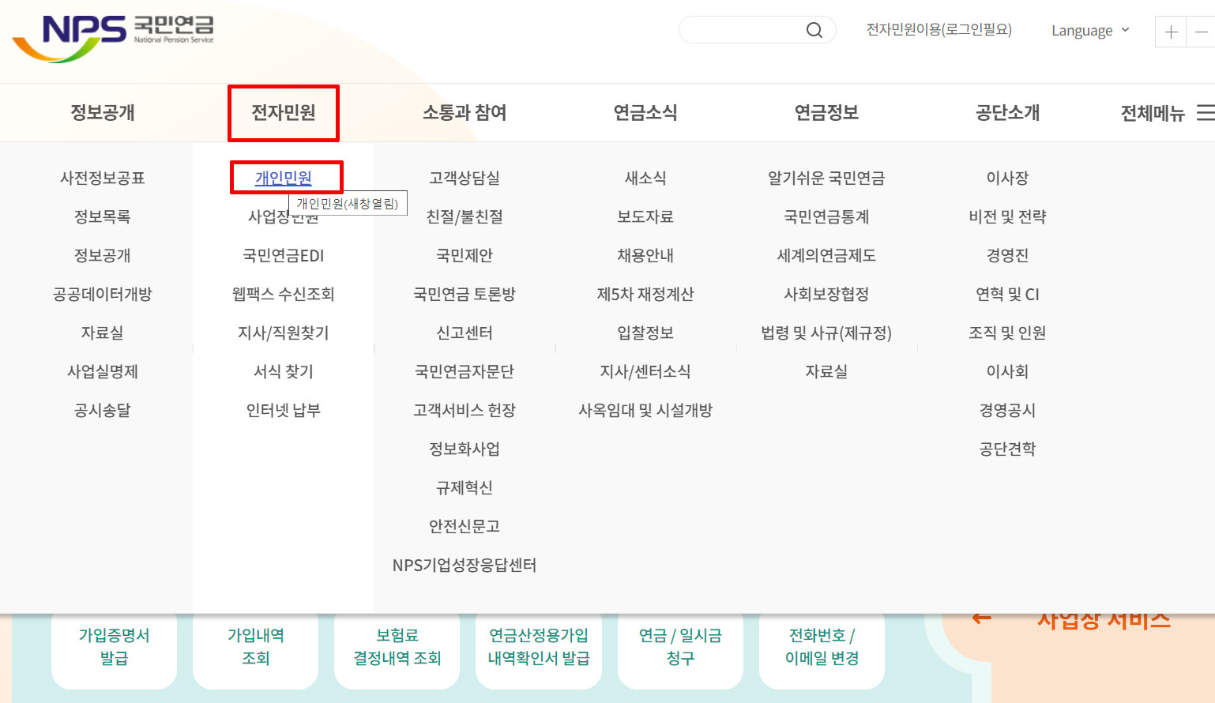The height and width of the screenshot is (703, 1215).
Task: Open the 전자민원 menu
Action: pos(283,113)
